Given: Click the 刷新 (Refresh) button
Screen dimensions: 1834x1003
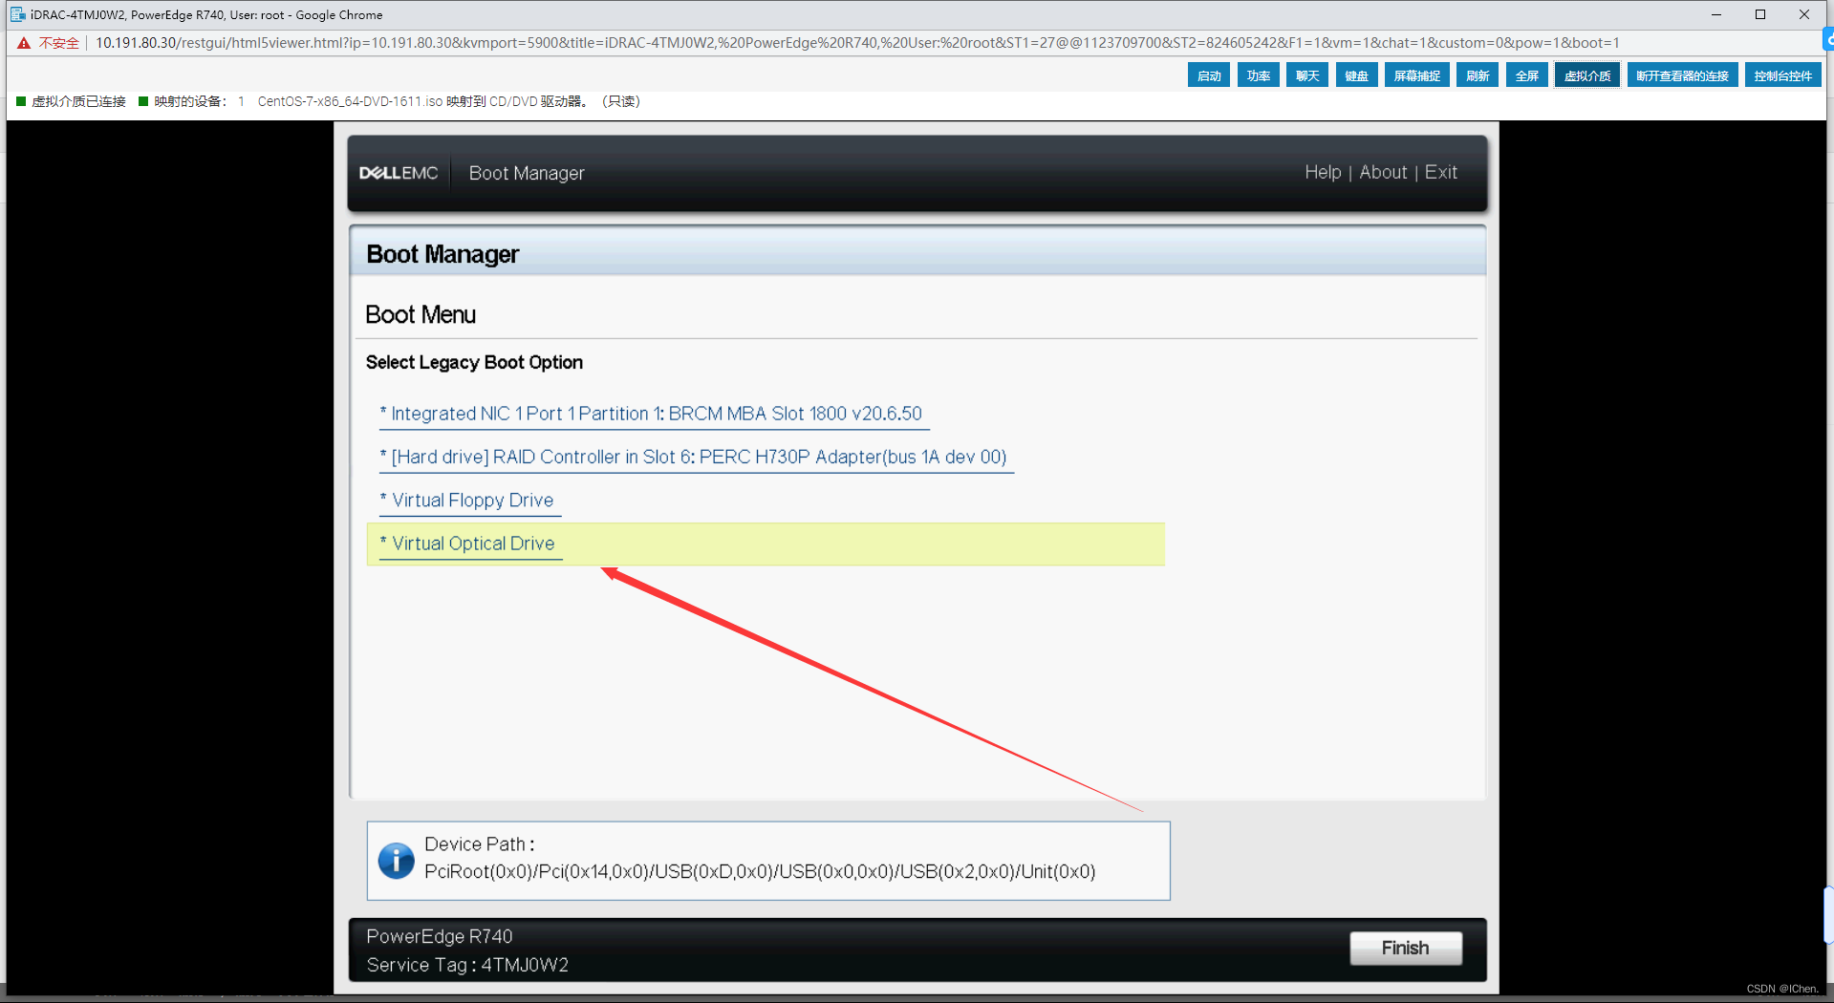Looking at the screenshot, I should 1478,75.
